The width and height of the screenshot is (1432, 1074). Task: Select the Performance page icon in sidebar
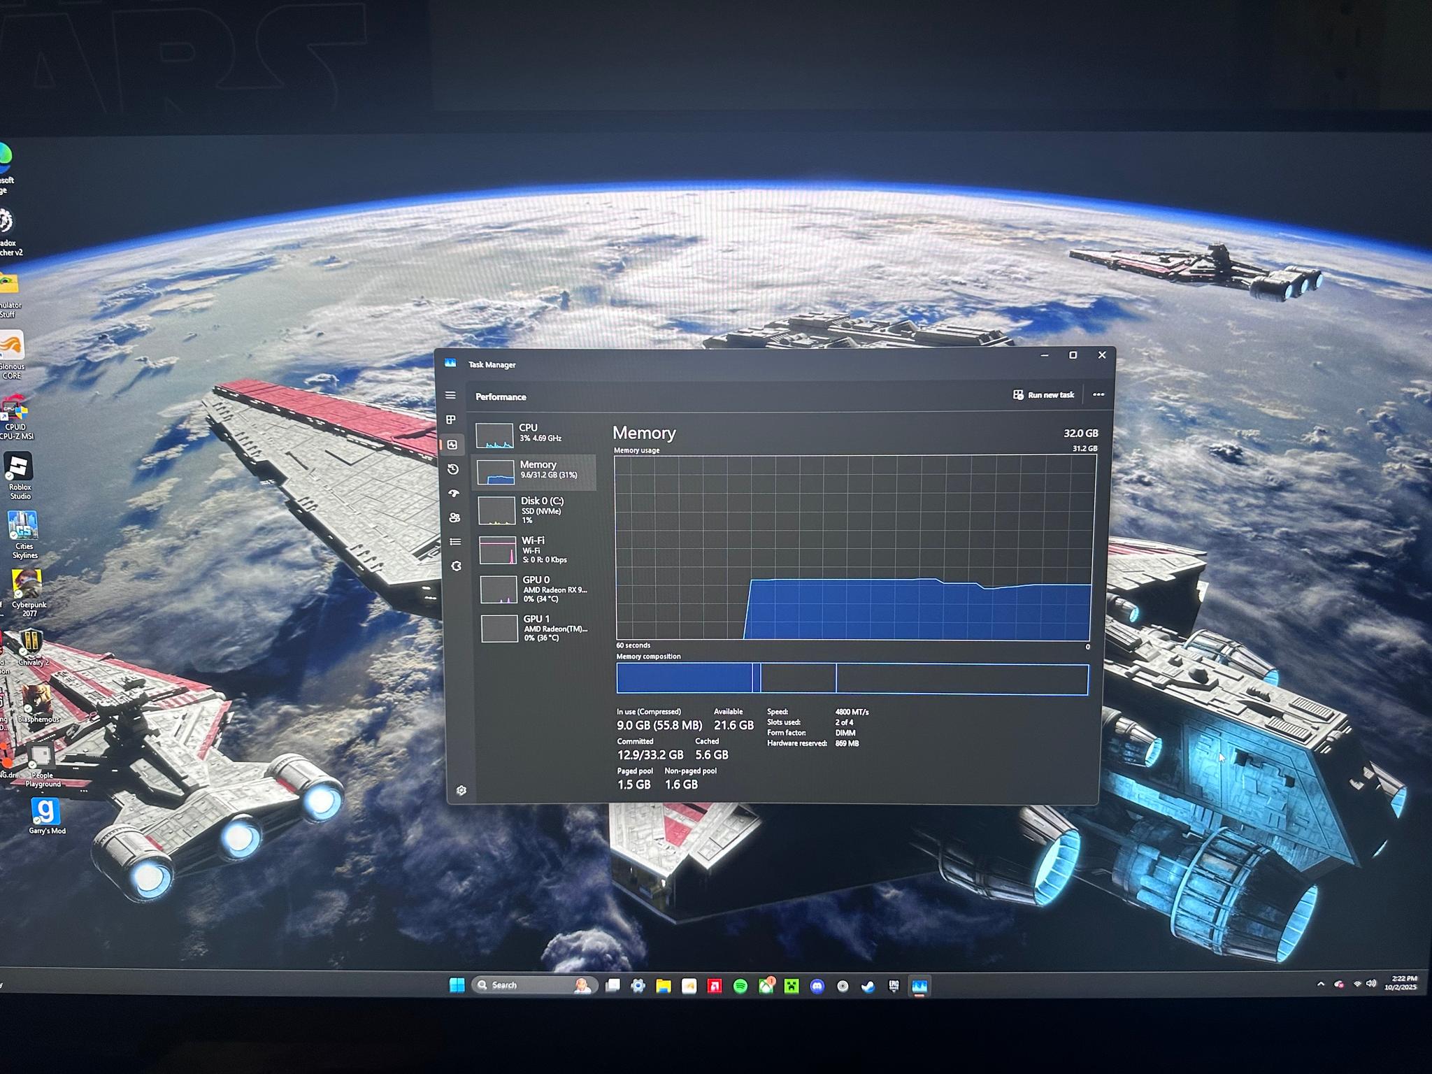coord(452,445)
